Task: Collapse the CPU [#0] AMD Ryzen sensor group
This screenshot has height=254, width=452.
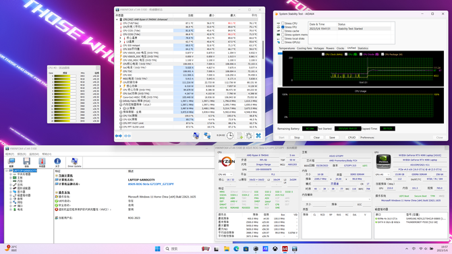Action: tap(117, 20)
